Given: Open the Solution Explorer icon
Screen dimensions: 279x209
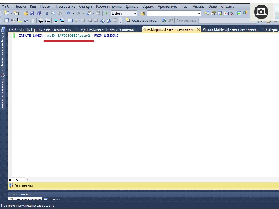Looking at the screenshot, I should pyautogui.click(x=207, y=13).
